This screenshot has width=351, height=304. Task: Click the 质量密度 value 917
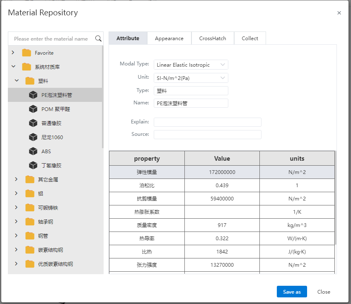pos(222,225)
